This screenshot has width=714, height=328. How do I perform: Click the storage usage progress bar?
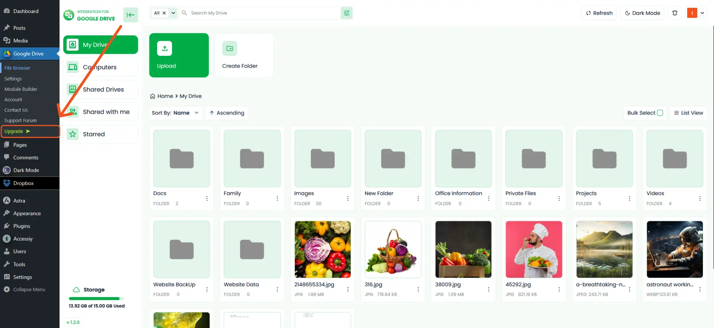point(96,299)
